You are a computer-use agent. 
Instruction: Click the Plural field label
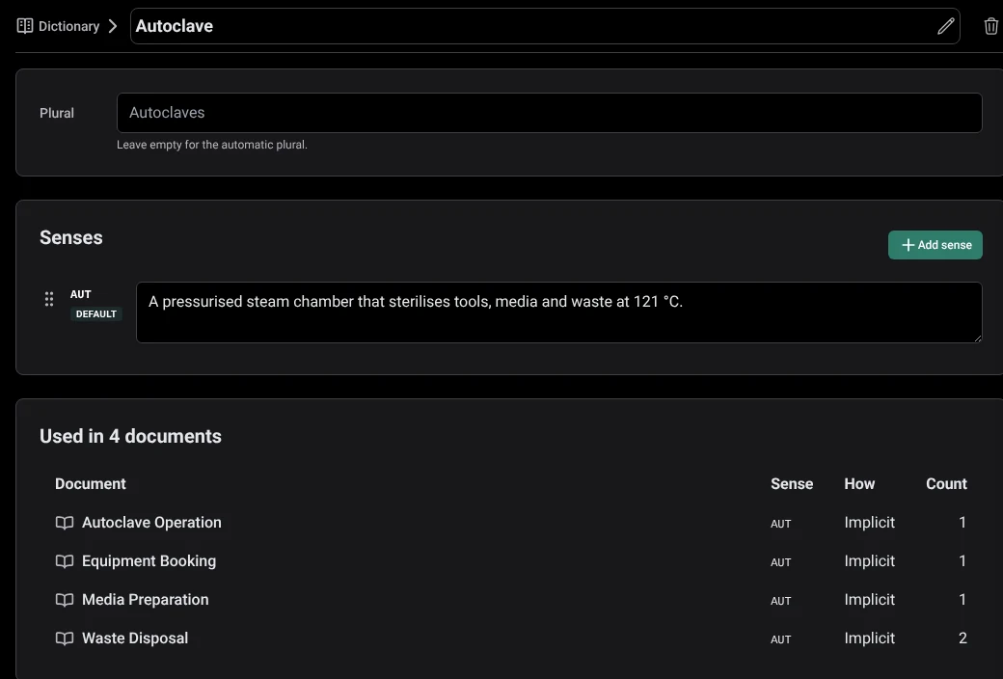point(57,113)
